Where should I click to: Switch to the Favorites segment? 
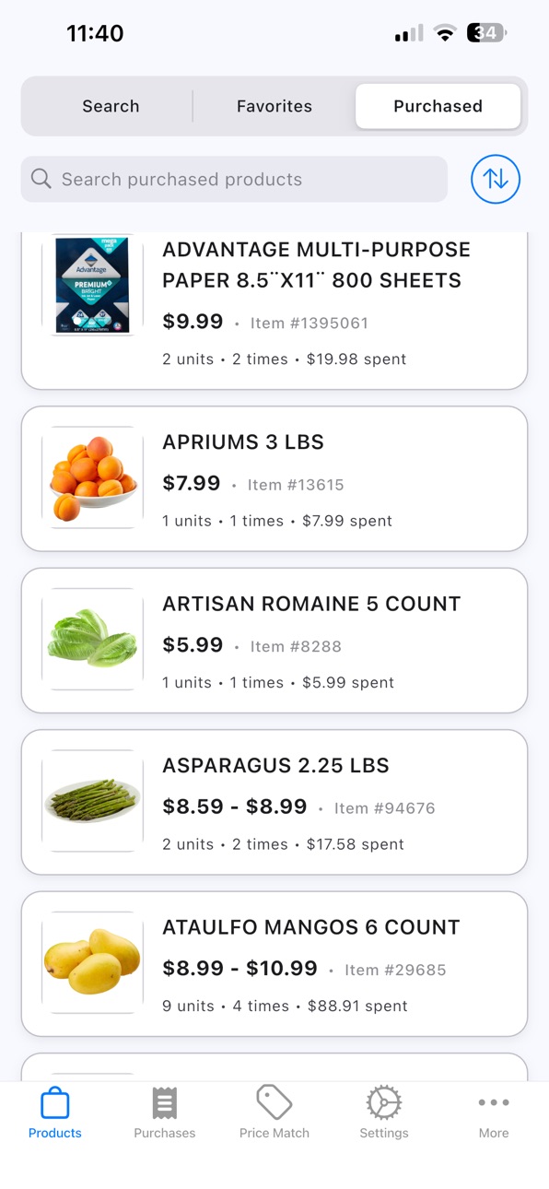pyautogui.click(x=274, y=106)
